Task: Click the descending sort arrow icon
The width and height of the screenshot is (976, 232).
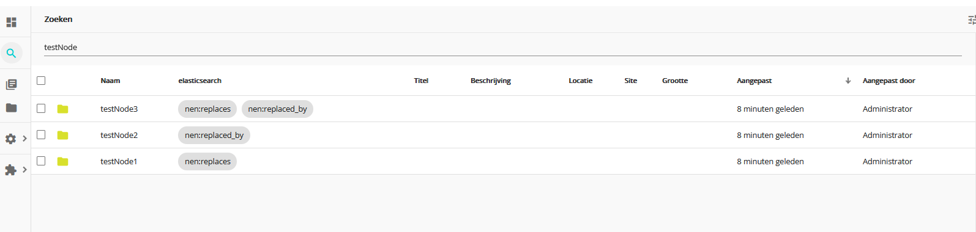Action: point(848,81)
